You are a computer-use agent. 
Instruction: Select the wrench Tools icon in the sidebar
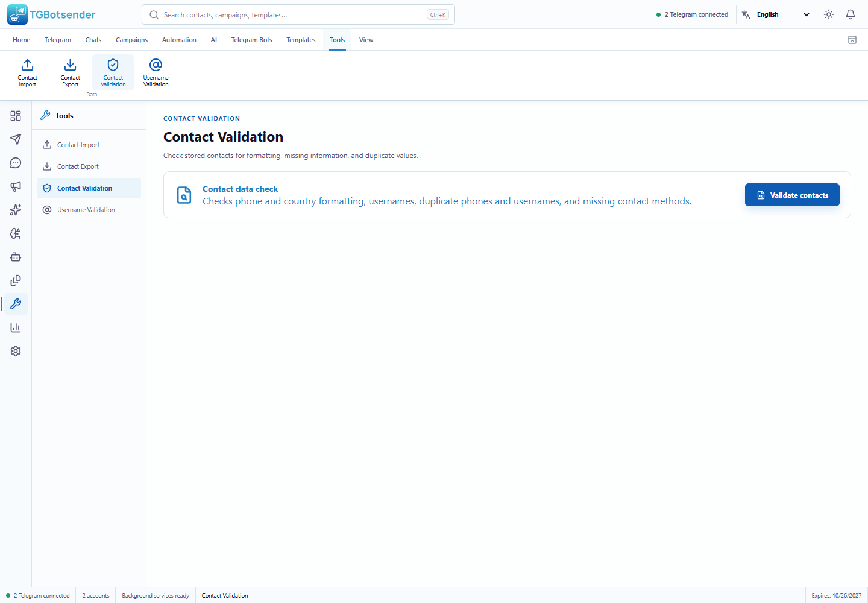(16, 304)
